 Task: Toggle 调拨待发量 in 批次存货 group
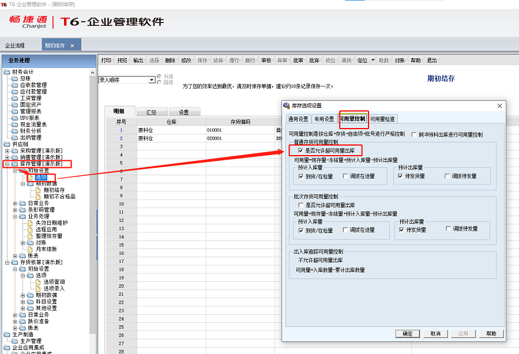(448, 229)
